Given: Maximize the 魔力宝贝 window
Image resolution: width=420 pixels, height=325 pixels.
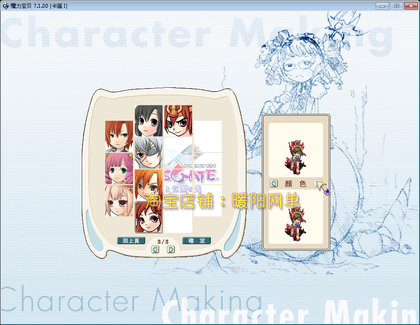Looking at the screenshot, I should pos(397,6).
